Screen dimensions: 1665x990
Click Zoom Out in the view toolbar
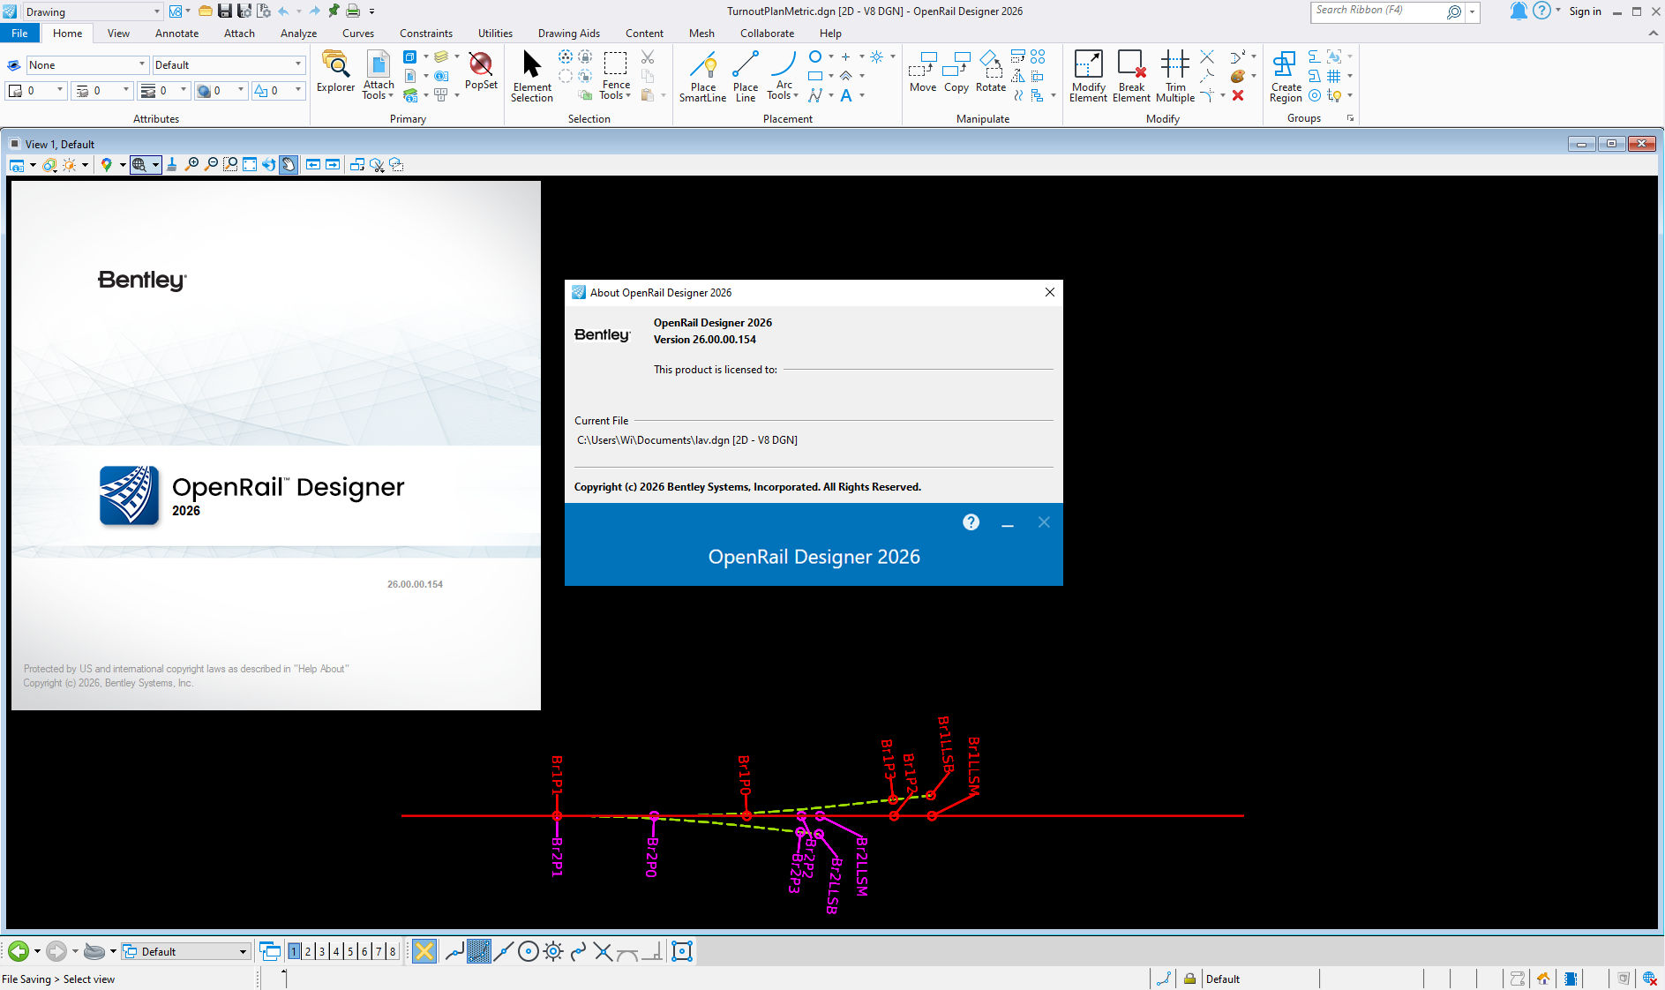coord(211,164)
